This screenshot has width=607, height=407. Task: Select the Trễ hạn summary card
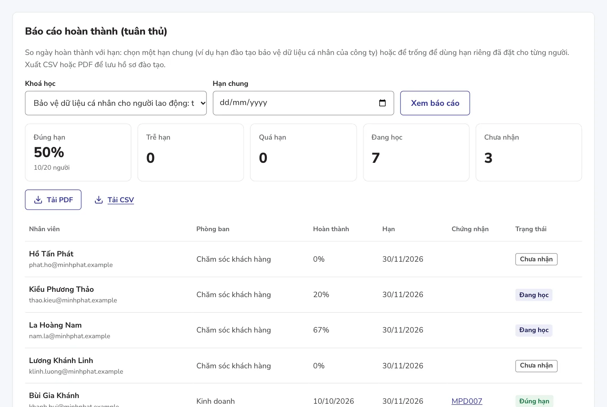[191, 152]
